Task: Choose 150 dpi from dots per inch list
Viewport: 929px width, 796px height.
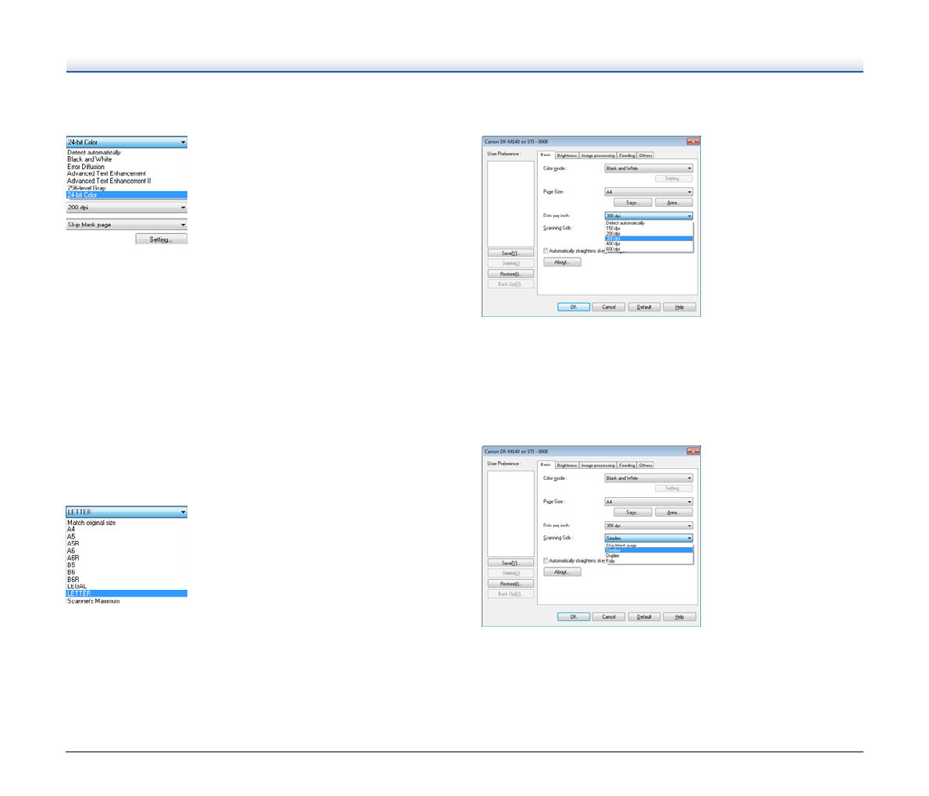Action: [x=614, y=228]
